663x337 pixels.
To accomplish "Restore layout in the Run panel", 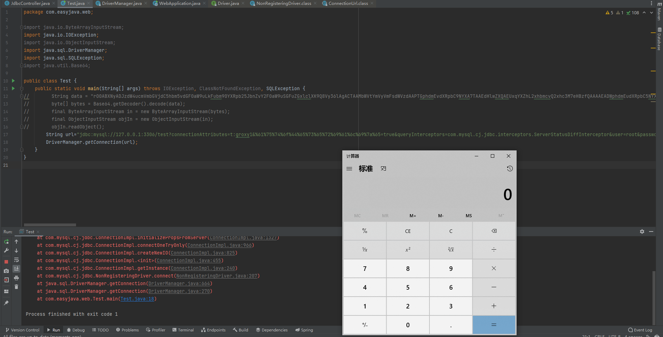I will (x=6, y=291).
